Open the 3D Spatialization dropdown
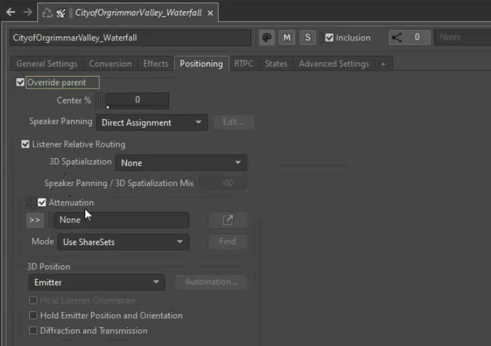 click(x=181, y=163)
